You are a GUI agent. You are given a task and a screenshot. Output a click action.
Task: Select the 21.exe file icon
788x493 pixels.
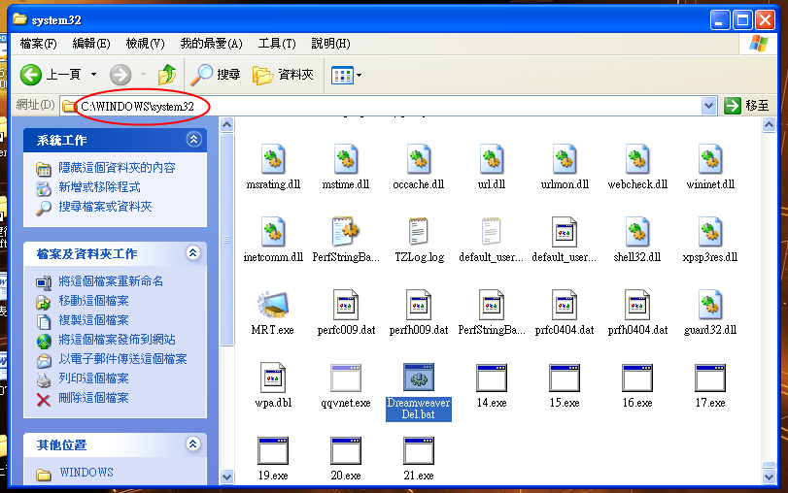[x=419, y=450]
